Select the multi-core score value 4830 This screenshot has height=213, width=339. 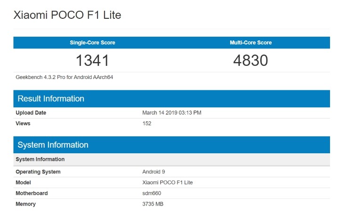pyautogui.click(x=250, y=60)
